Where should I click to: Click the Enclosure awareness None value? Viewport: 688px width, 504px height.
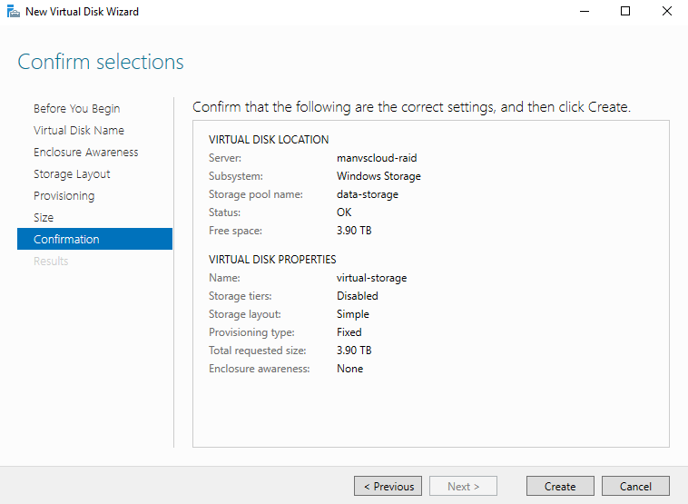349,369
